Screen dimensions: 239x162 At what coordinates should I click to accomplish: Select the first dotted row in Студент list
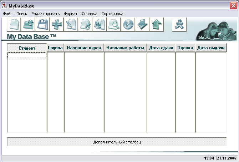[x=27, y=55]
